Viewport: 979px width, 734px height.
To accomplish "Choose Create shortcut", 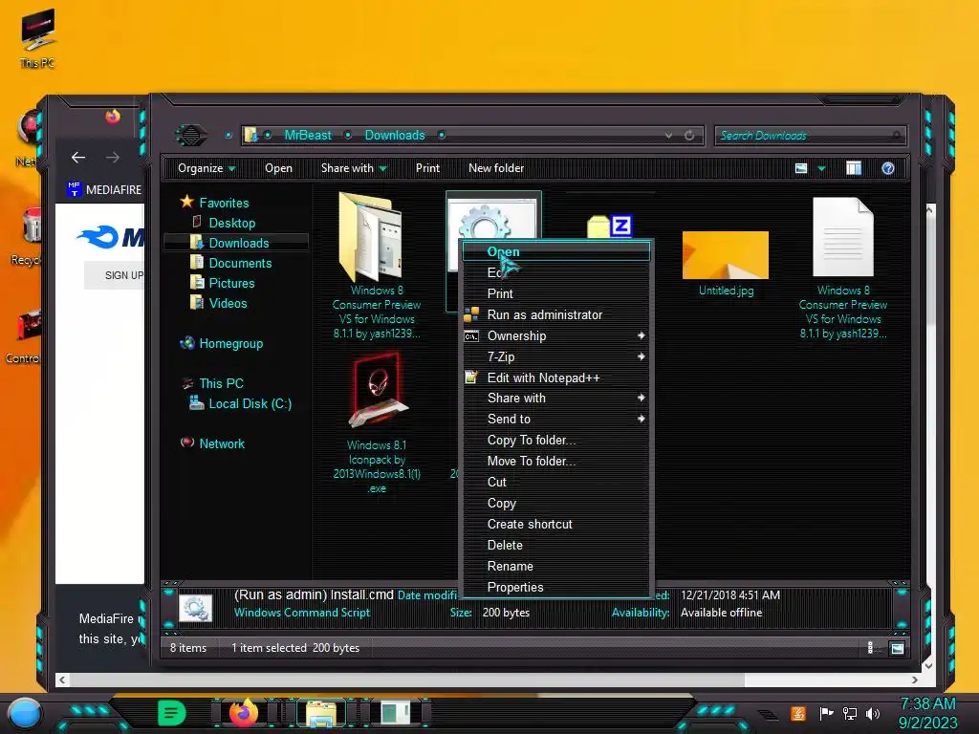I will pos(555,525).
